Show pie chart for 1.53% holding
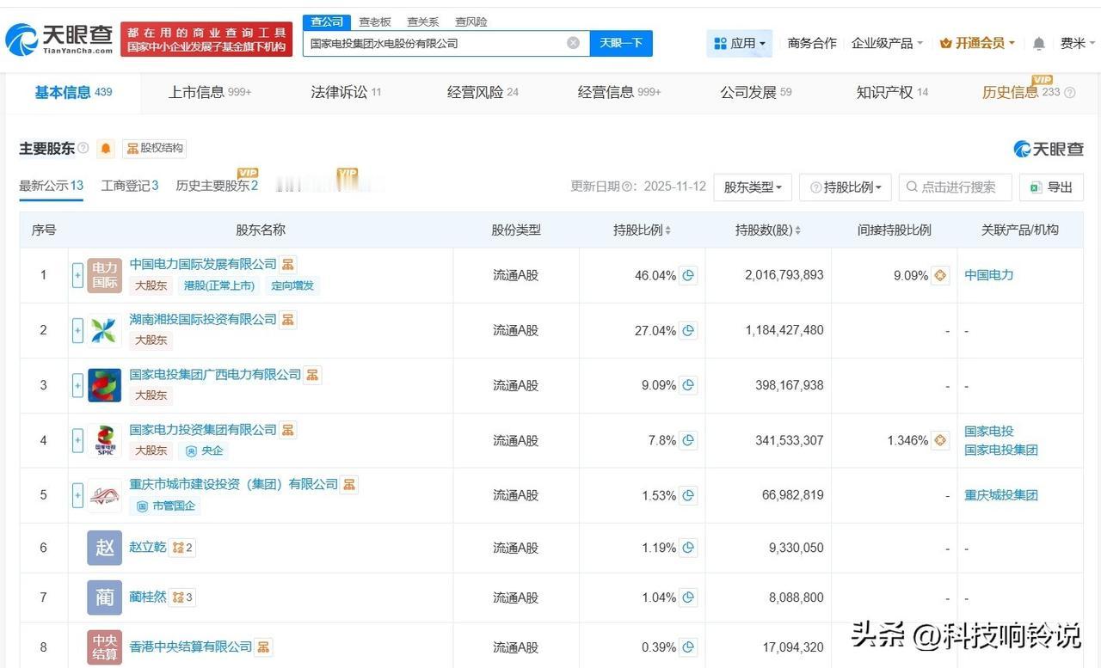The width and height of the screenshot is (1101, 668). [x=688, y=495]
